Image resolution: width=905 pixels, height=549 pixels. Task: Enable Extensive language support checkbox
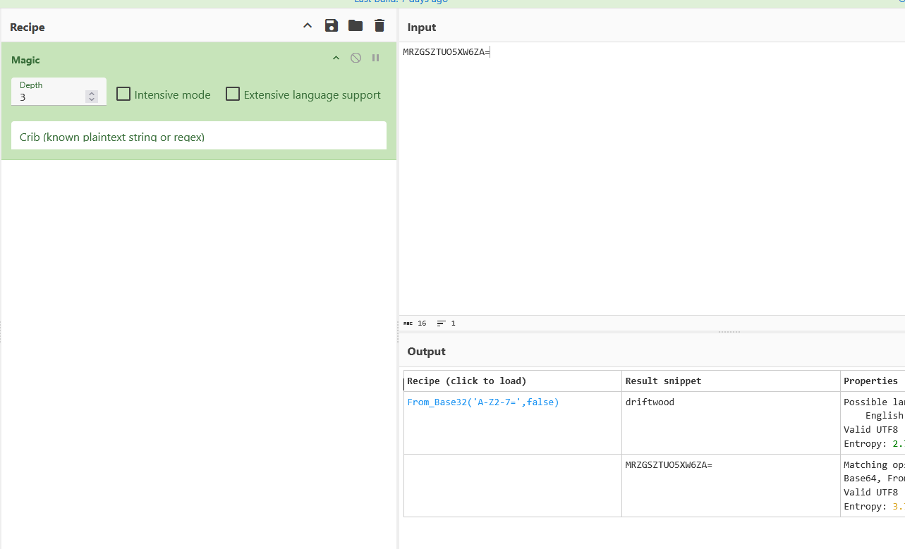coord(233,94)
